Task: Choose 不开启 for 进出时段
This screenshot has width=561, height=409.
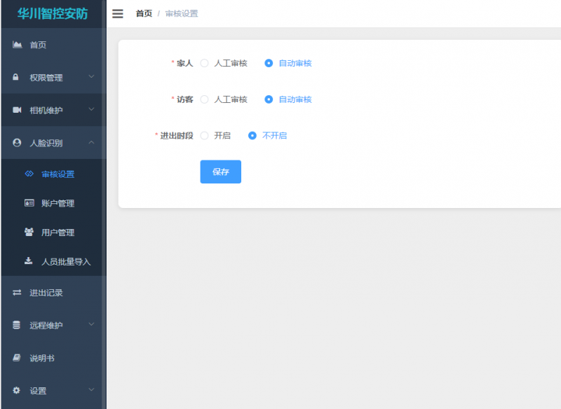Action: pyautogui.click(x=252, y=136)
